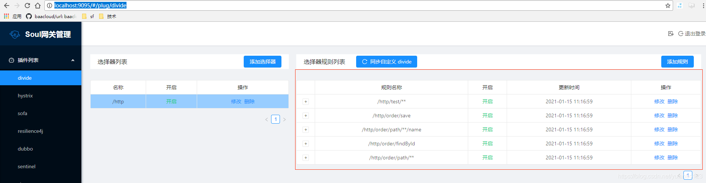Click 删除 for rule /http/order/findById
Image resolution: width=706 pixels, height=183 pixels.
(x=673, y=144)
